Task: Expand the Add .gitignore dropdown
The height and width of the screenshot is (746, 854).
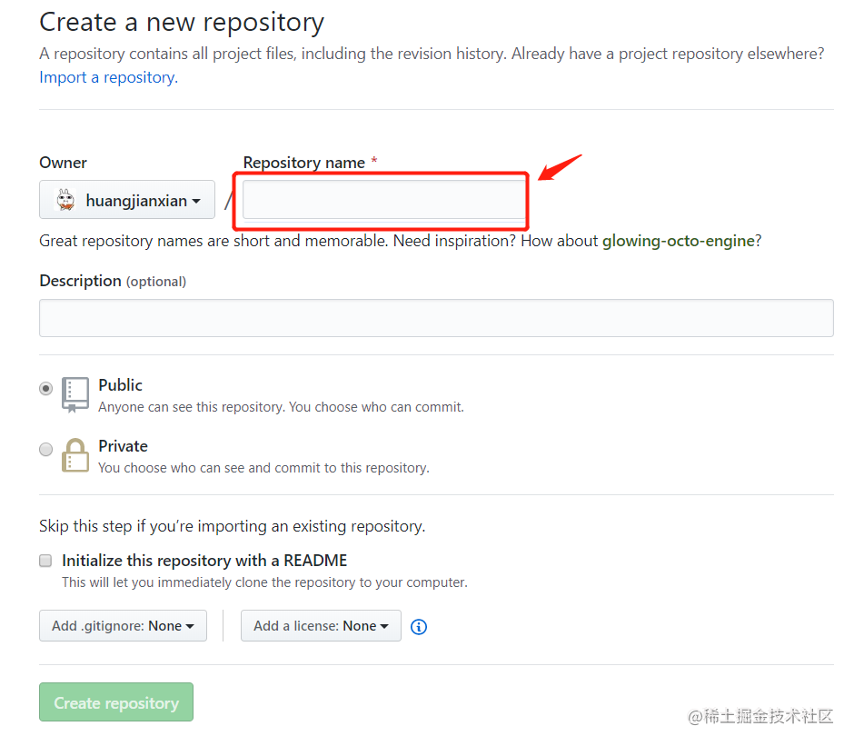Action: click(x=123, y=625)
